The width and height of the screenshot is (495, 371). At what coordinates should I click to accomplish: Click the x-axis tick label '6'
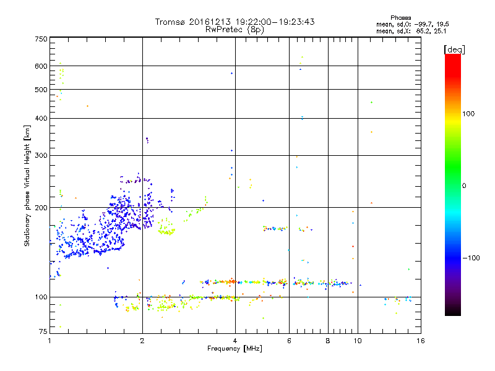pyautogui.click(x=289, y=341)
